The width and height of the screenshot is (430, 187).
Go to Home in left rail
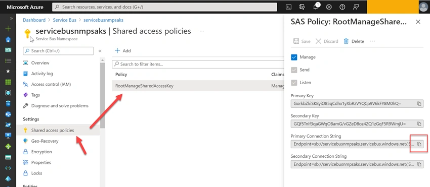coord(8,39)
